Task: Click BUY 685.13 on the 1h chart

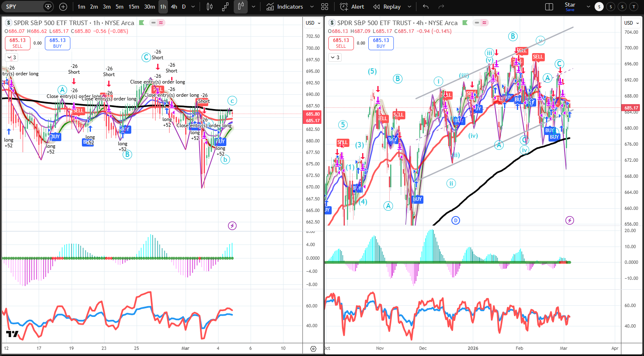Action: coord(58,43)
